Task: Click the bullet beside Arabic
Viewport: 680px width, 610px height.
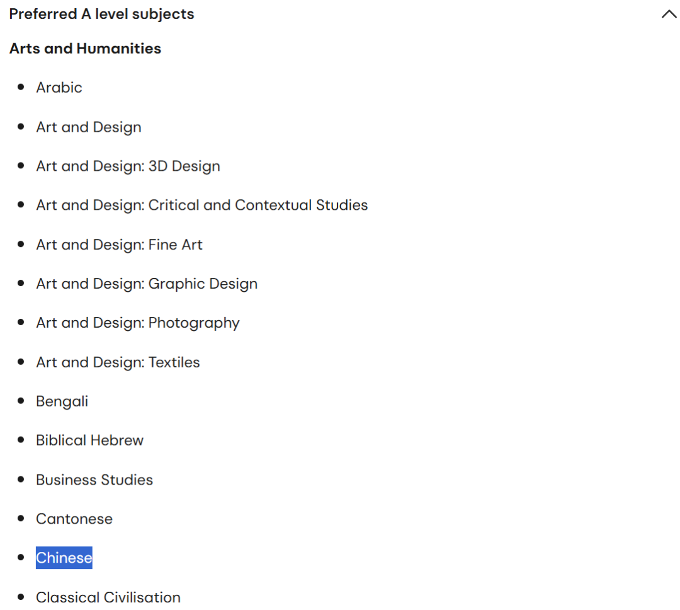Action: click(x=20, y=87)
